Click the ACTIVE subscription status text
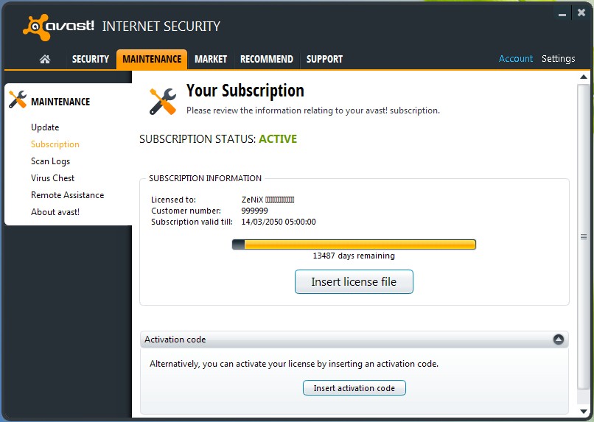The image size is (594, 422). [278, 139]
